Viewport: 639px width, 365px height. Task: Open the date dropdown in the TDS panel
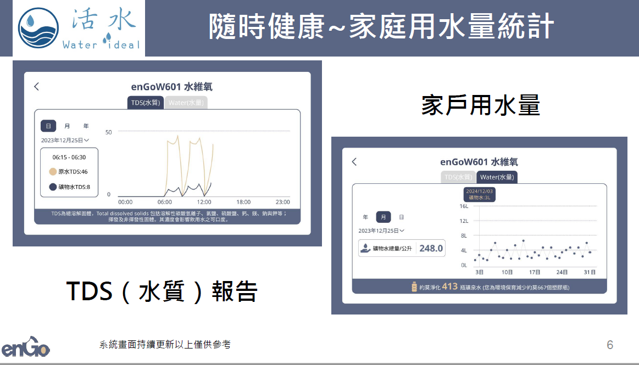pos(65,141)
